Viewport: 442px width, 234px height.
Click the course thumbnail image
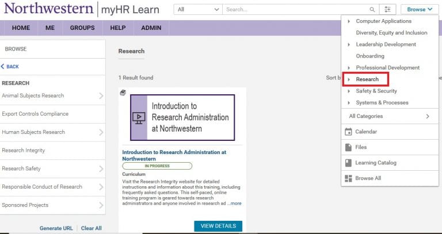[x=182, y=118]
